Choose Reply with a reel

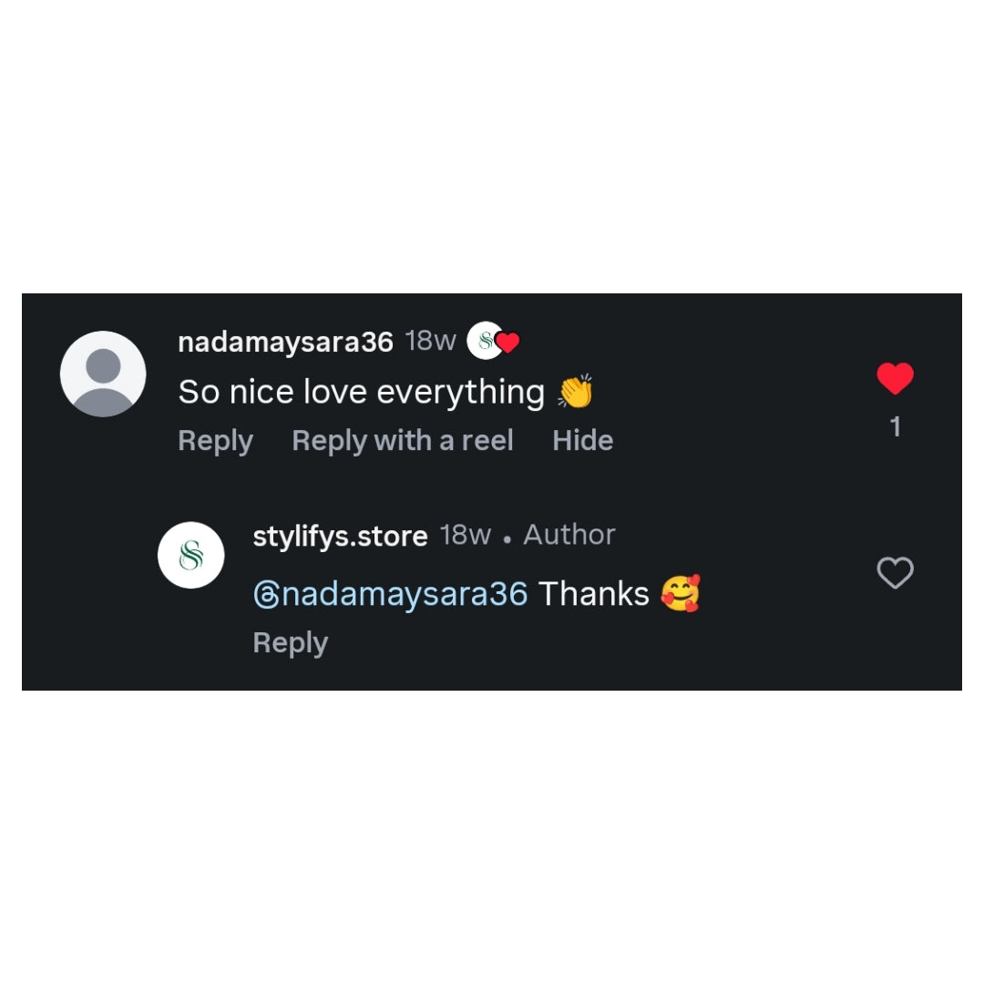coord(403,441)
